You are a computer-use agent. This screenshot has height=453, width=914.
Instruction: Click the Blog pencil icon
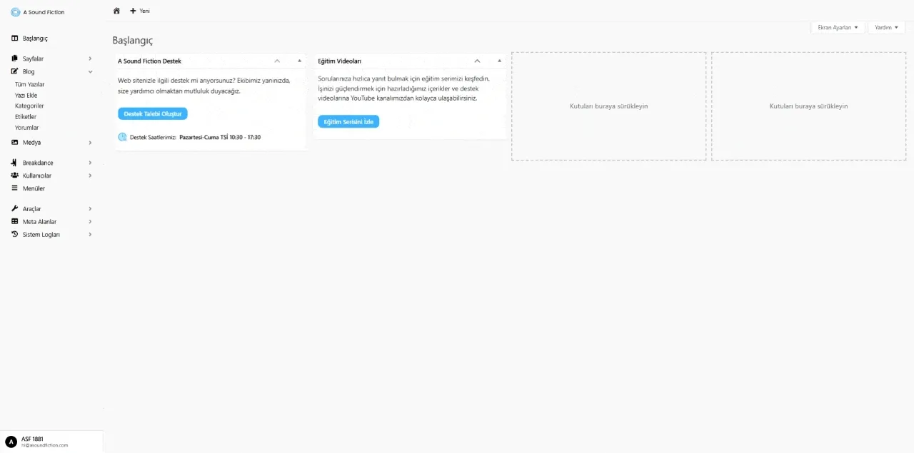[14, 71]
